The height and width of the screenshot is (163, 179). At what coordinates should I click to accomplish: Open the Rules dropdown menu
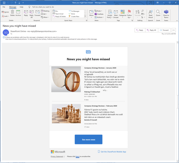[x=99, y=11]
